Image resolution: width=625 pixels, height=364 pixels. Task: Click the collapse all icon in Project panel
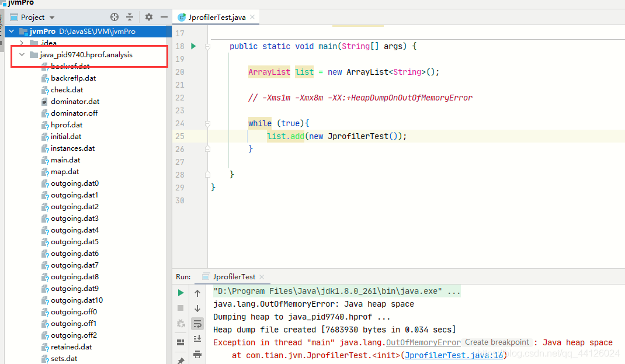(130, 17)
